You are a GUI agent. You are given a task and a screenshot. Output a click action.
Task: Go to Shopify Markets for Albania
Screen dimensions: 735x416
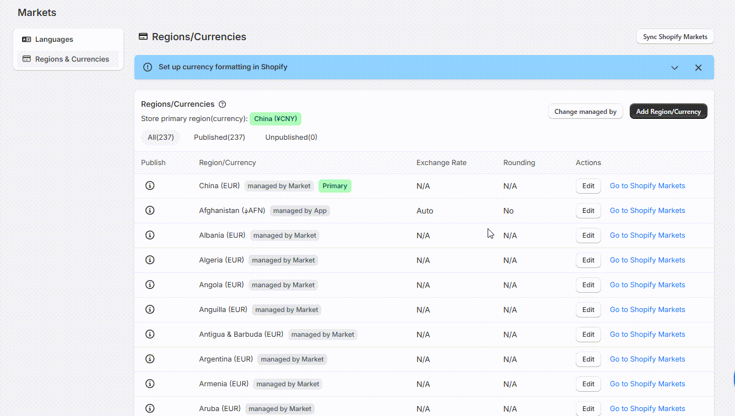tap(647, 236)
